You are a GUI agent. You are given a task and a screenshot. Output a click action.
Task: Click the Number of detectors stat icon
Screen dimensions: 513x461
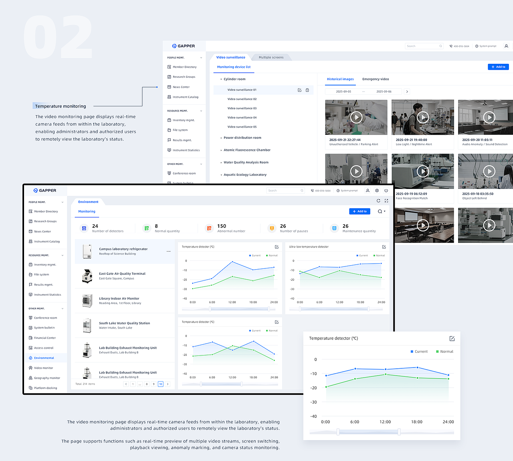(84, 228)
